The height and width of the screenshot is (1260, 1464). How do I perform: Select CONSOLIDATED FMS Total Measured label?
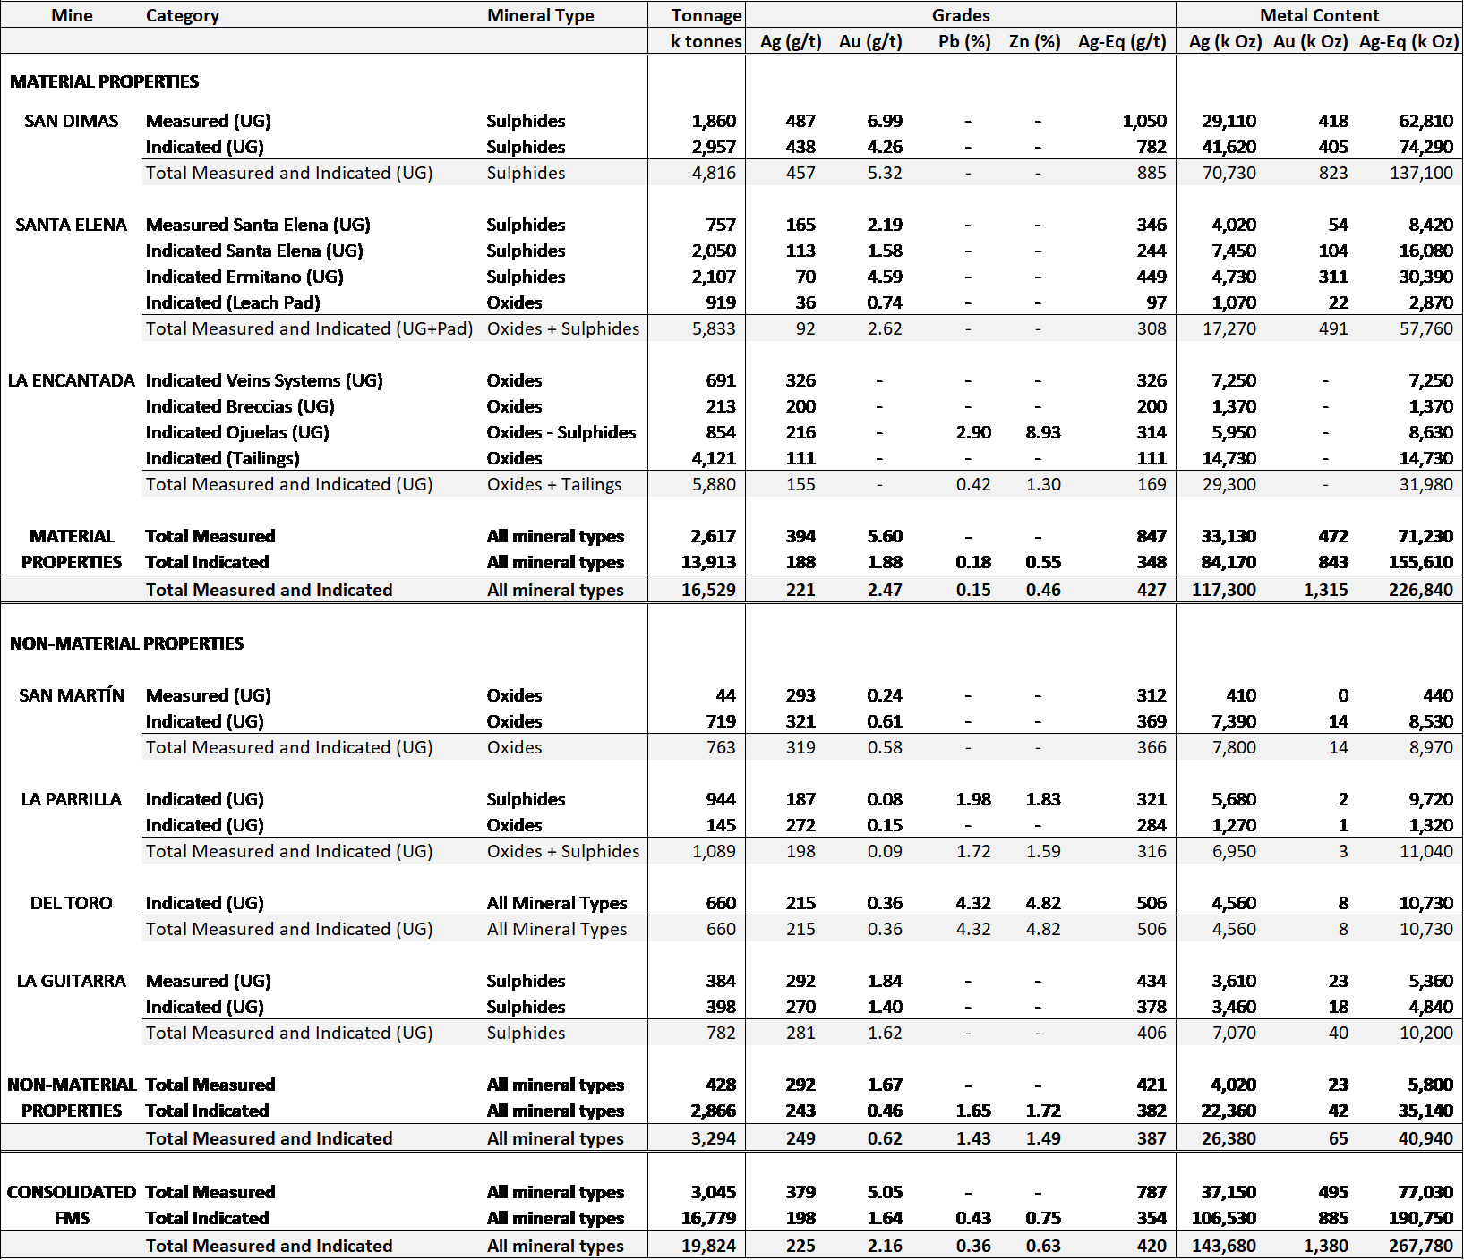[210, 1192]
